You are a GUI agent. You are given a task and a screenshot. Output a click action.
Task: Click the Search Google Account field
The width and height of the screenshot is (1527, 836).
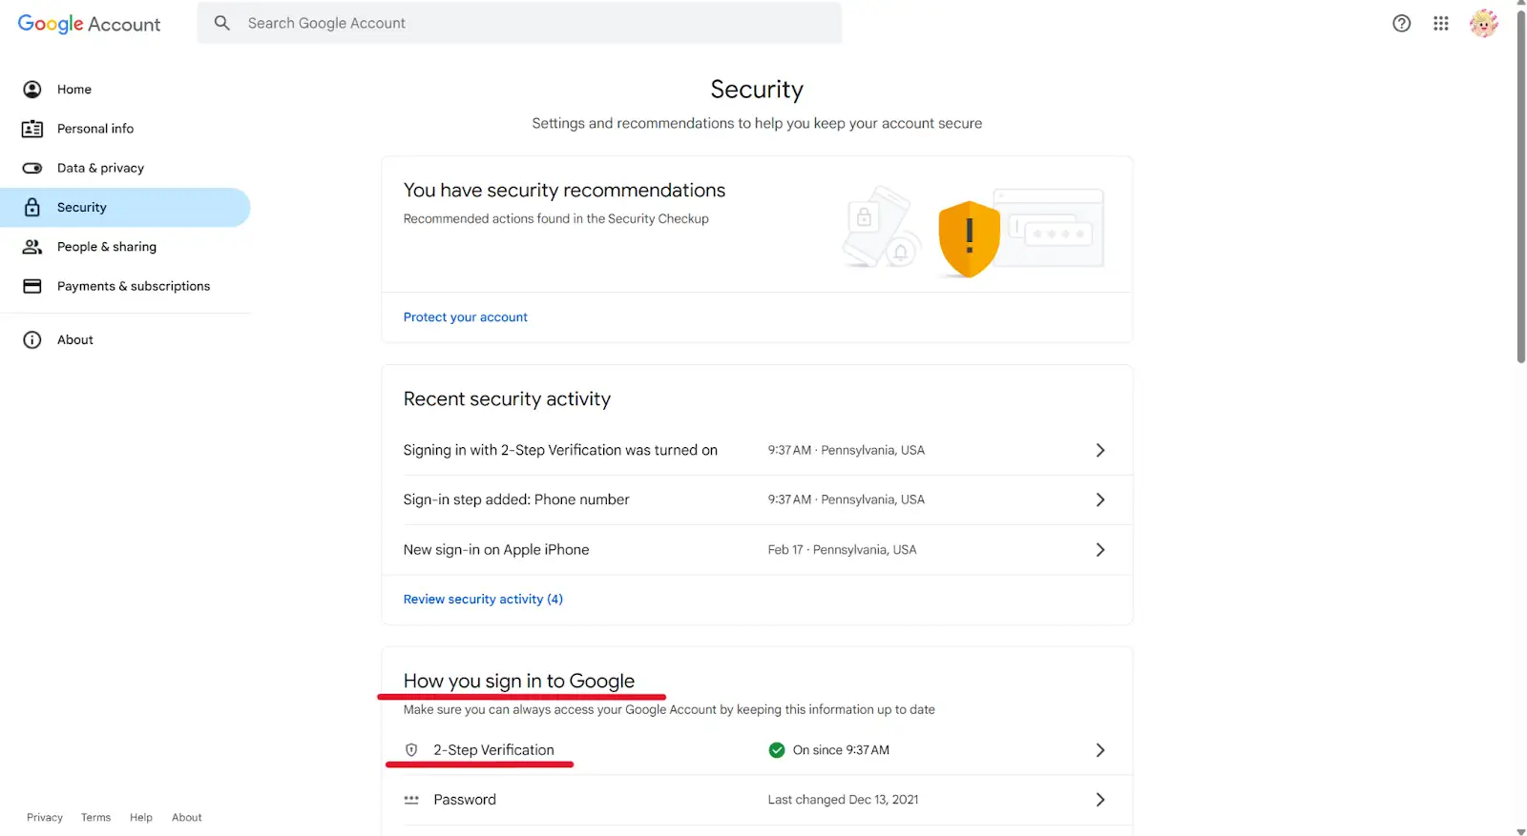pos(520,23)
